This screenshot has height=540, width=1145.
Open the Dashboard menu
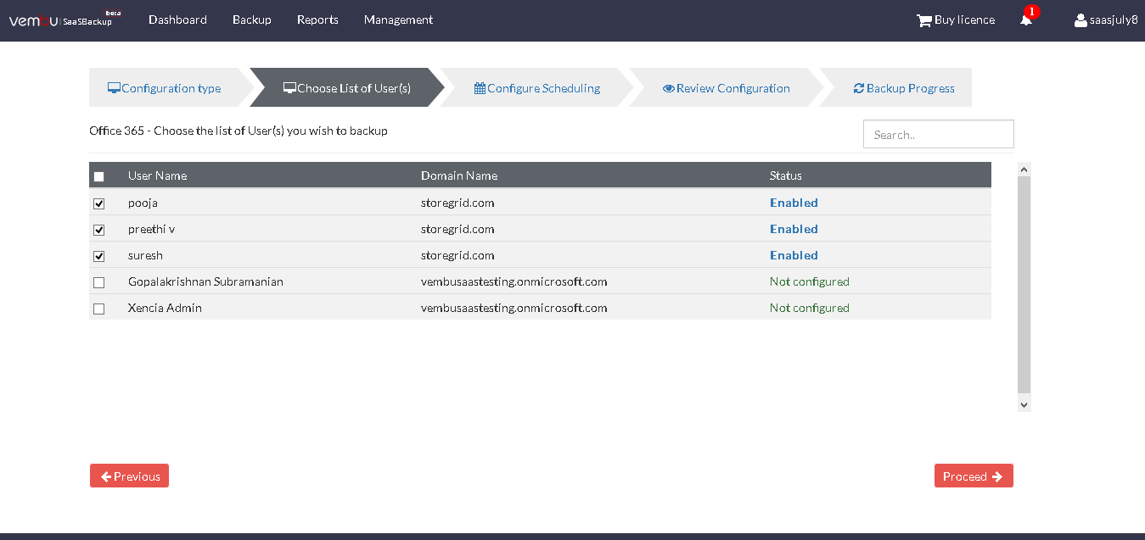click(177, 19)
